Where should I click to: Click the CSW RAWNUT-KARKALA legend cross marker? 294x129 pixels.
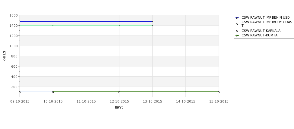(x=237, y=31)
